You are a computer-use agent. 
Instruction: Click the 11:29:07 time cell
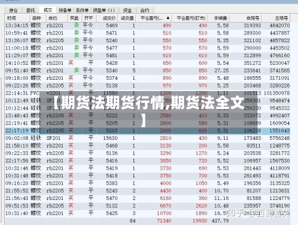click(17, 55)
